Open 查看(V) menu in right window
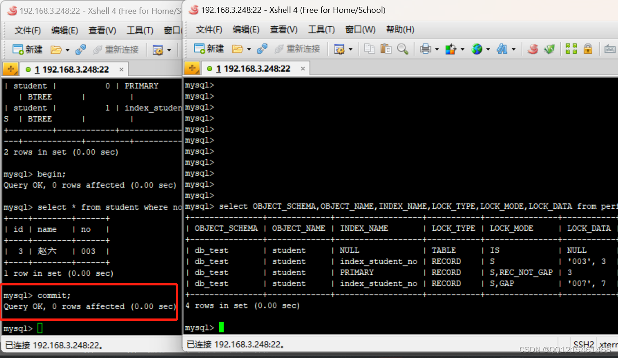618x358 pixels. pos(283,29)
